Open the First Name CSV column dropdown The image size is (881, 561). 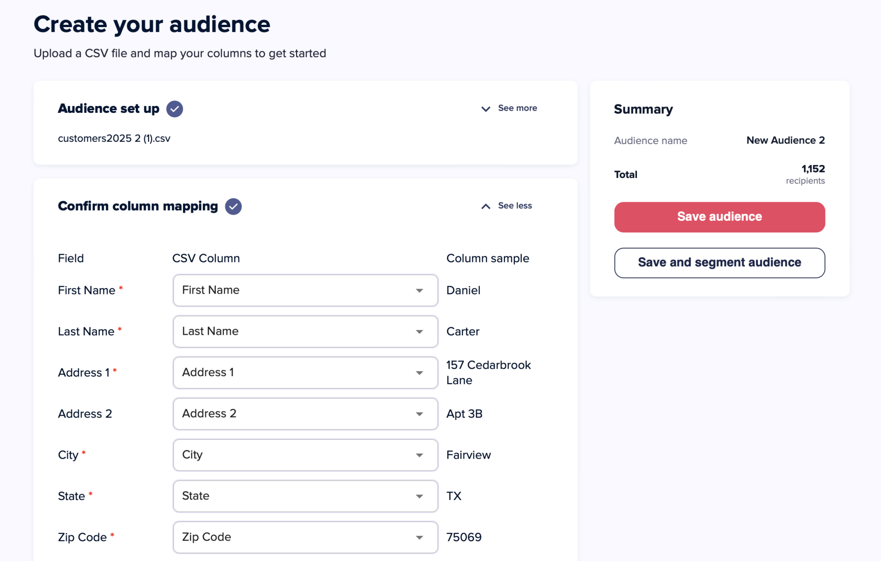[306, 290]
